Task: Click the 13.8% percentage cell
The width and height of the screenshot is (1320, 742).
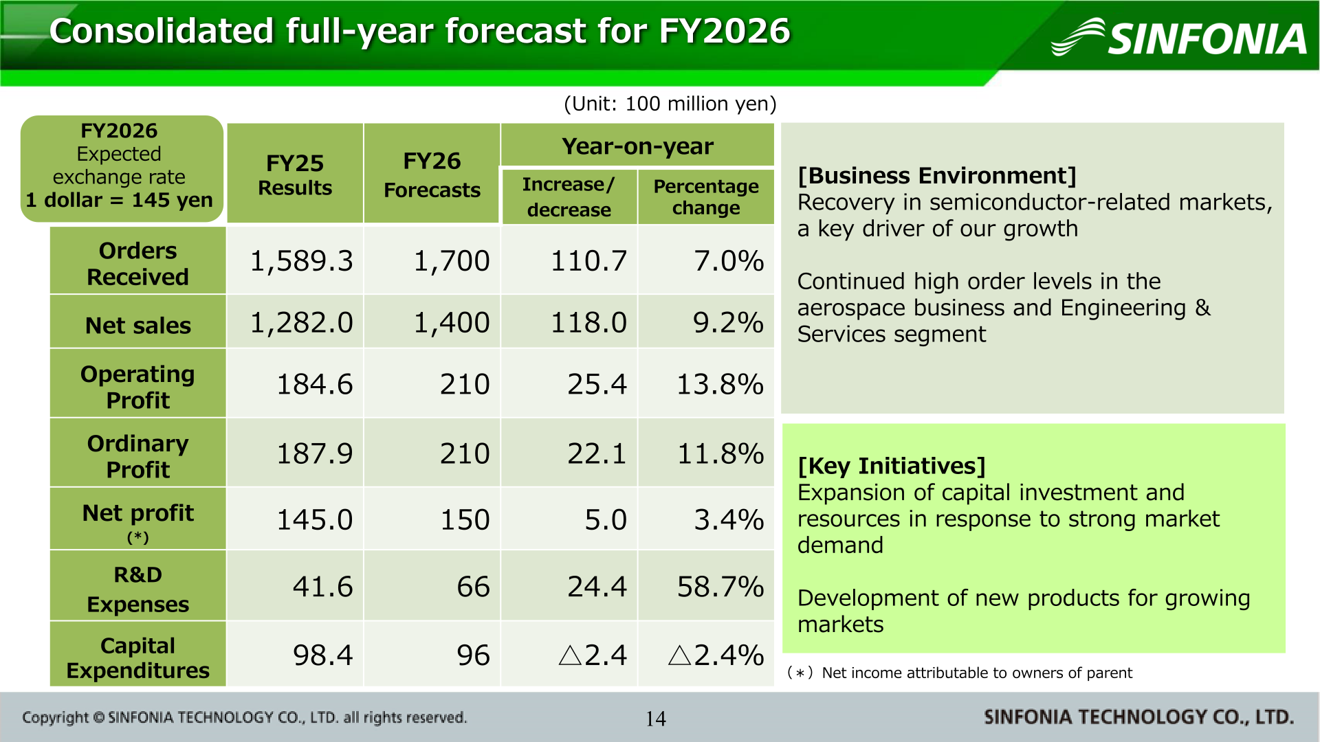Action: pyautogui.click(x=720, y=385)
